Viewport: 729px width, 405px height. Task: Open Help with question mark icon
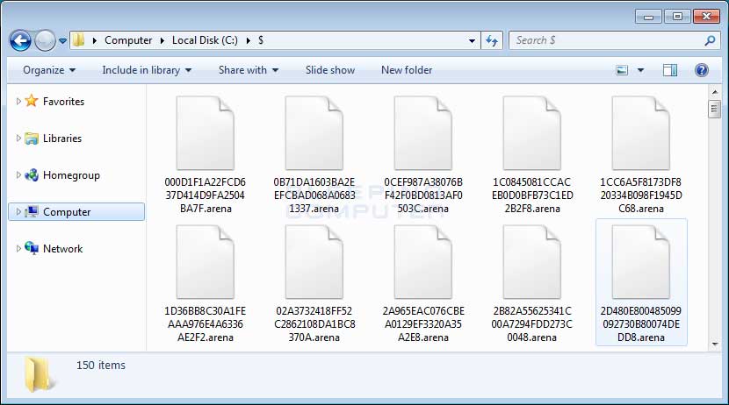tap(702, 70)
